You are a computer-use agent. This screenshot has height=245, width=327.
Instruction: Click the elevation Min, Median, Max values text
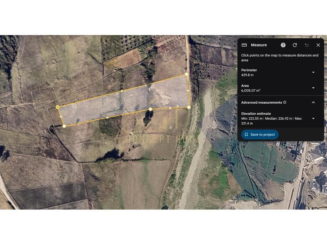tap(272, 121)
